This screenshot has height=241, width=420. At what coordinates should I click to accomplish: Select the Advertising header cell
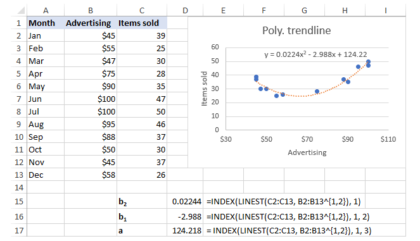click(91, 23)
